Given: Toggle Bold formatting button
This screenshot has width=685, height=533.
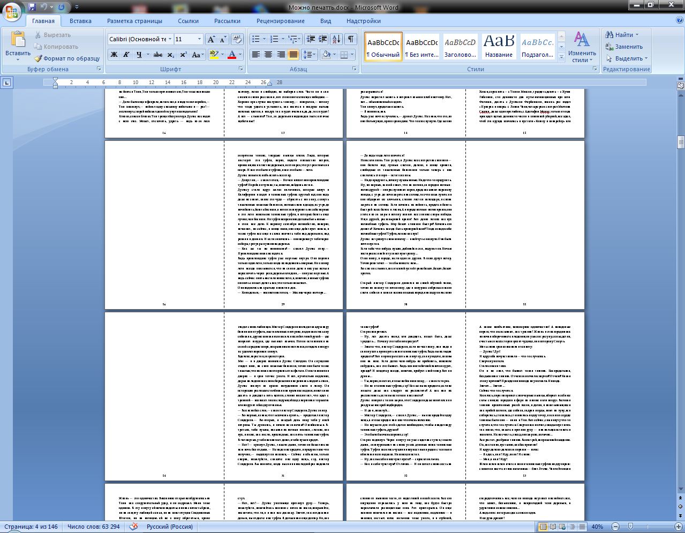Looking at the screenshot, I should click(x=114, y=55).
